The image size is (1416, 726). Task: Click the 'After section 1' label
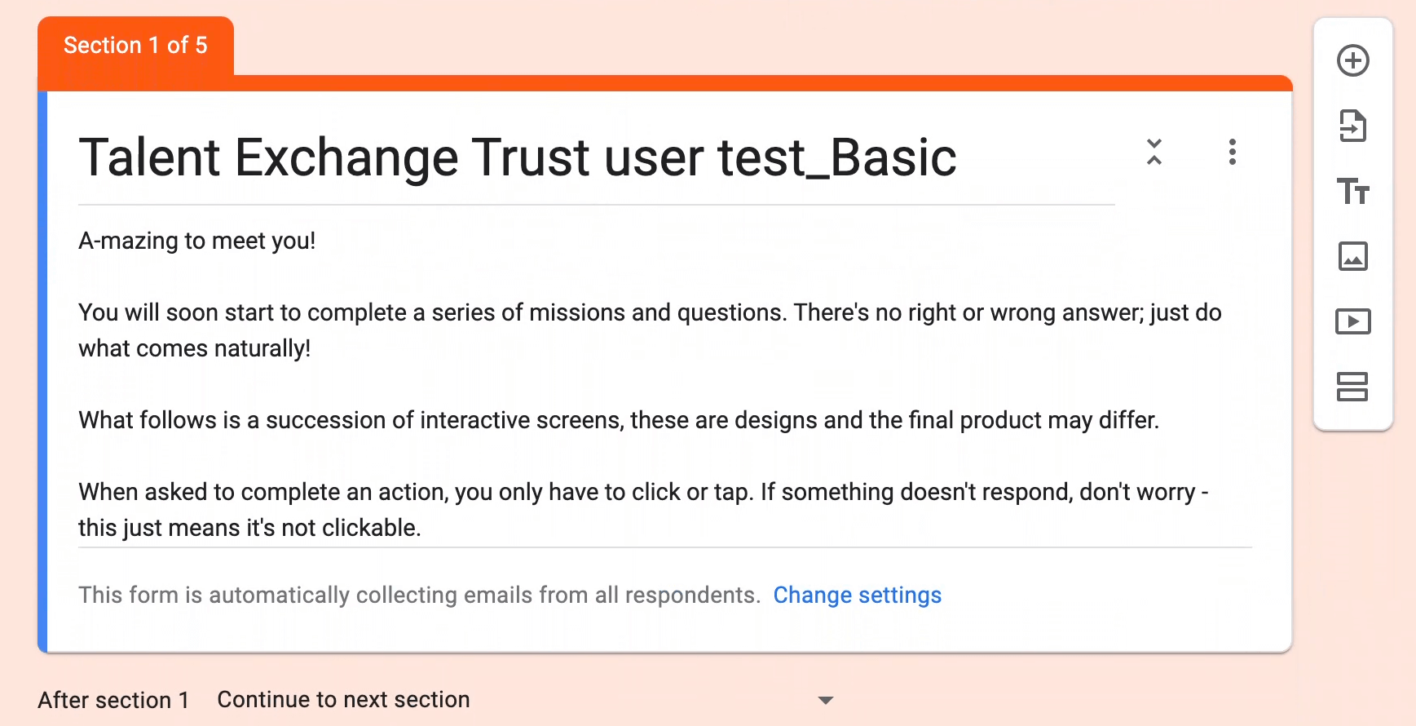[x=113, y=700]
